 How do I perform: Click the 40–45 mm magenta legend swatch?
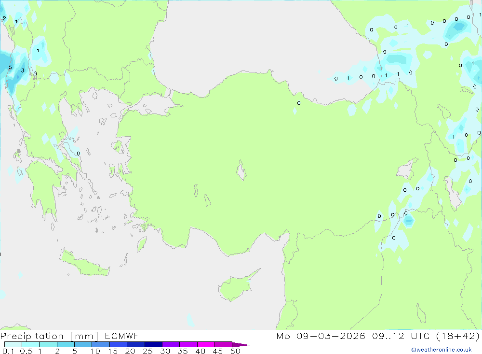(x=206, y=344)
